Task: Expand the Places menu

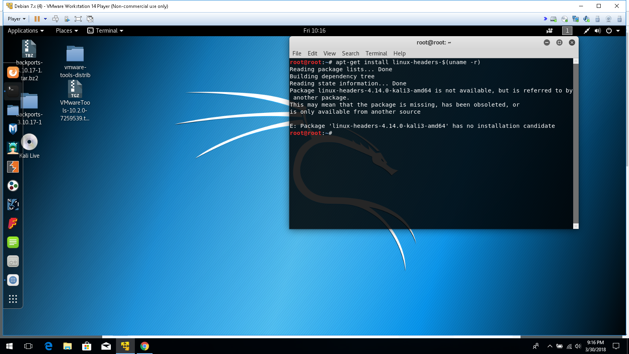Action: 67,31
